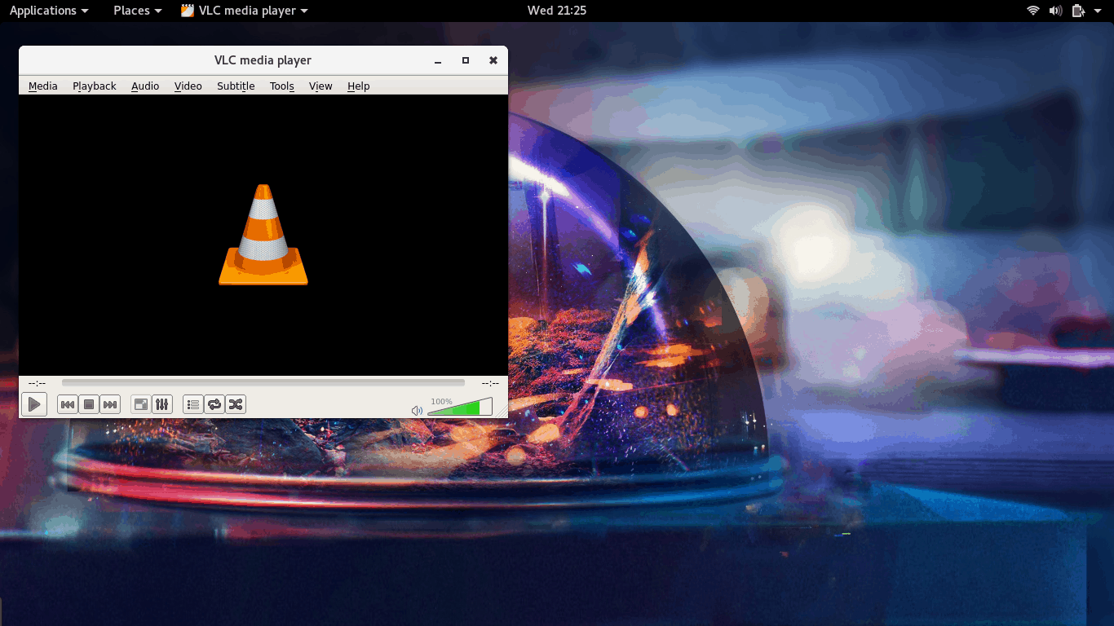Show extended settings equalizer icon

click(x=162, y=404)
